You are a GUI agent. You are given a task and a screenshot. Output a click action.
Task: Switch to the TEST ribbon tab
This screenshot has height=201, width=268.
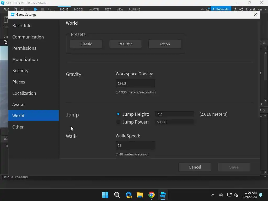(108, 9)
